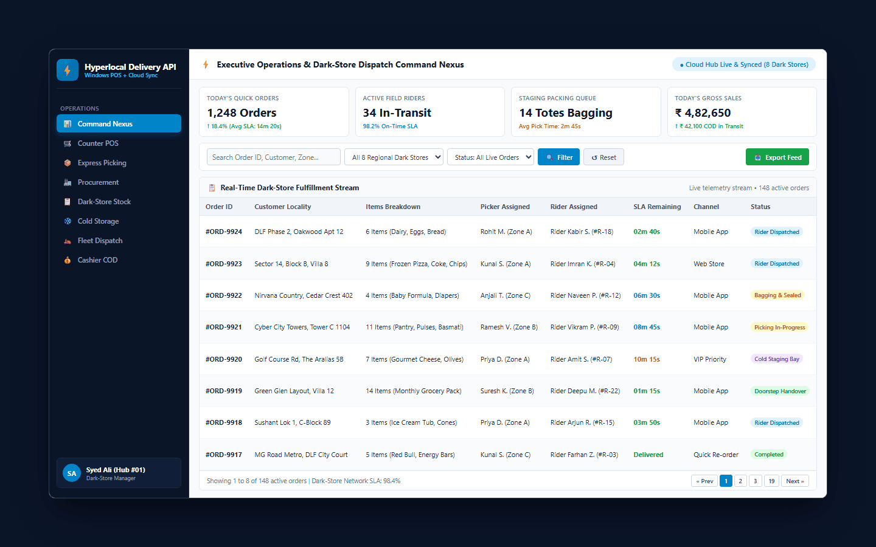This screenshot has width=876, height=547.
Task: Click the Hyperlocal Delivery lightning logo icon
Action: coord(68,70)
